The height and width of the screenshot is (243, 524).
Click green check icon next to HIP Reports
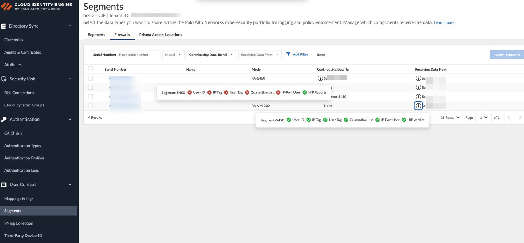tap(305, 92)
